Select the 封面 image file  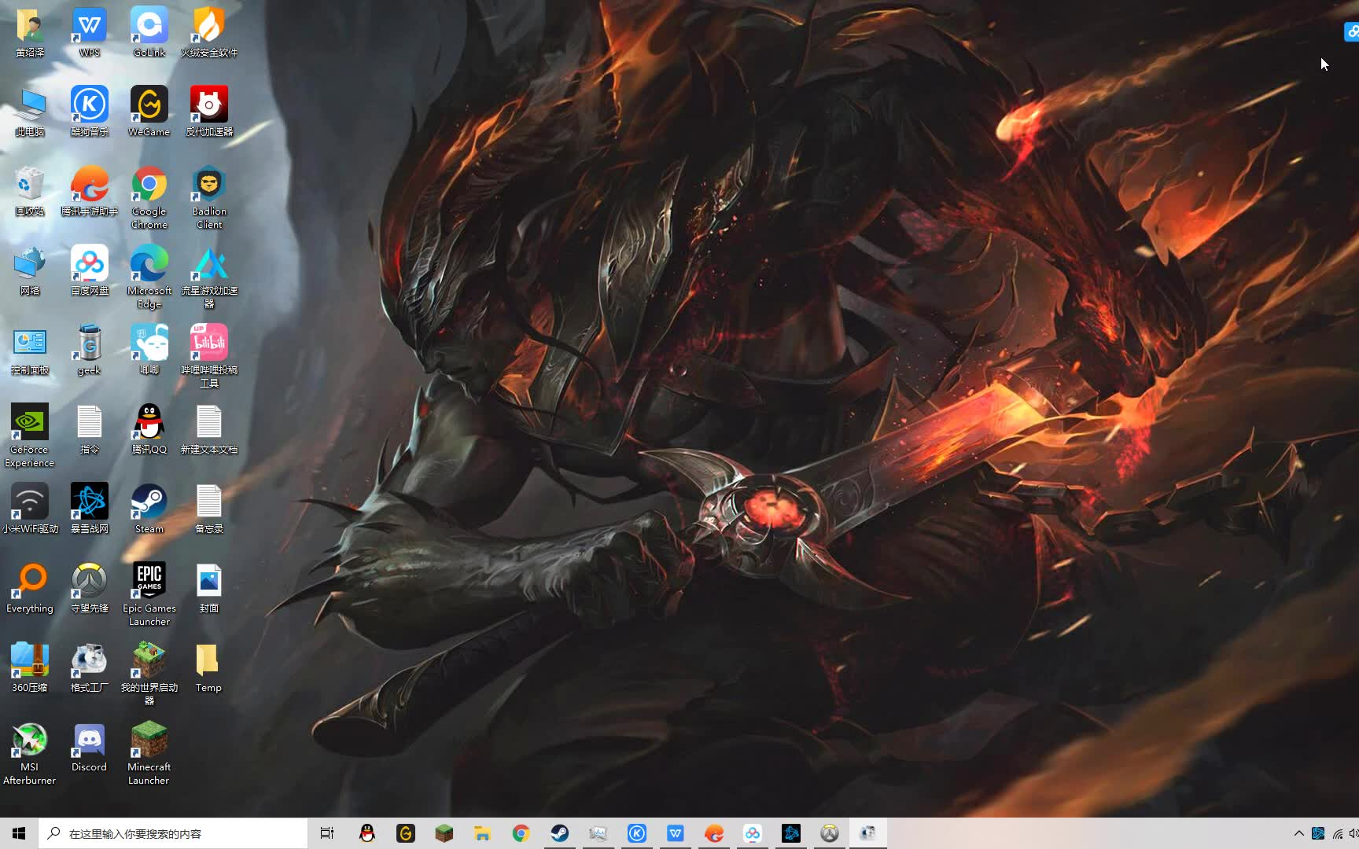(208, 588)
